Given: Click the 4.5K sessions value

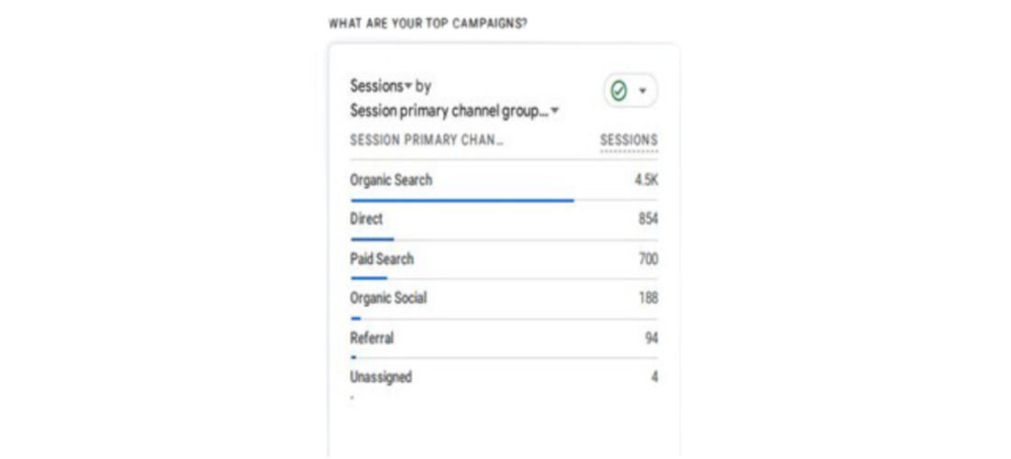Looking at the screenshot, I should pyautogui.click(x=646, y=180).
